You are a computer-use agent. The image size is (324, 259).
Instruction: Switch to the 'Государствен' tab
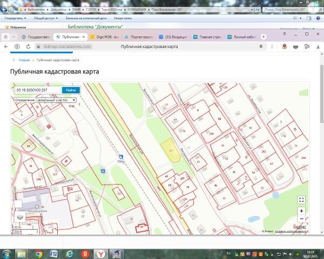click(x=36, y=37)
